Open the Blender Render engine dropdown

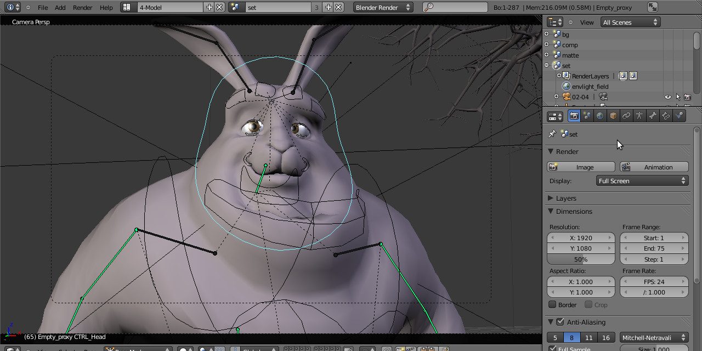(x=383, y=8)
